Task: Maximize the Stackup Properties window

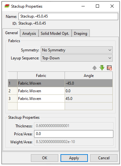Action: click(97, 6)
